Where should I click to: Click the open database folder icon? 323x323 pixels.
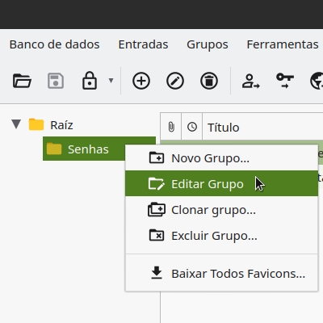click(22, 81)
